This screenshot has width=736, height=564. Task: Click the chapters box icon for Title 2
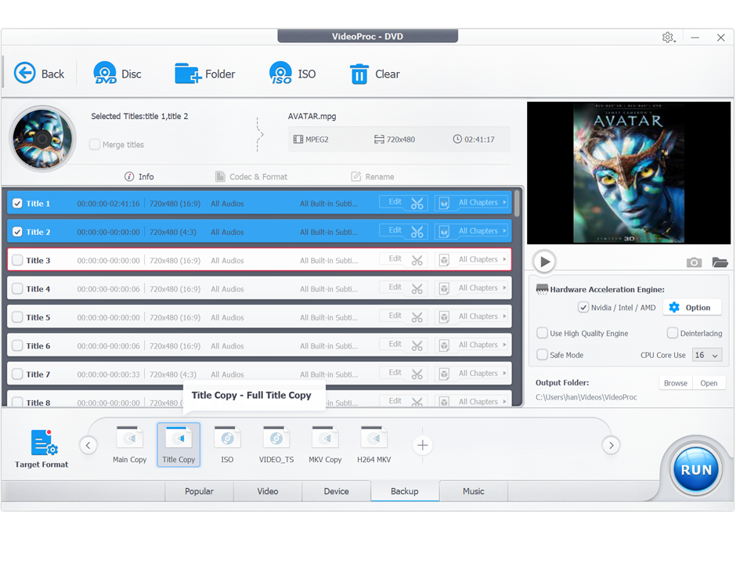444,232
